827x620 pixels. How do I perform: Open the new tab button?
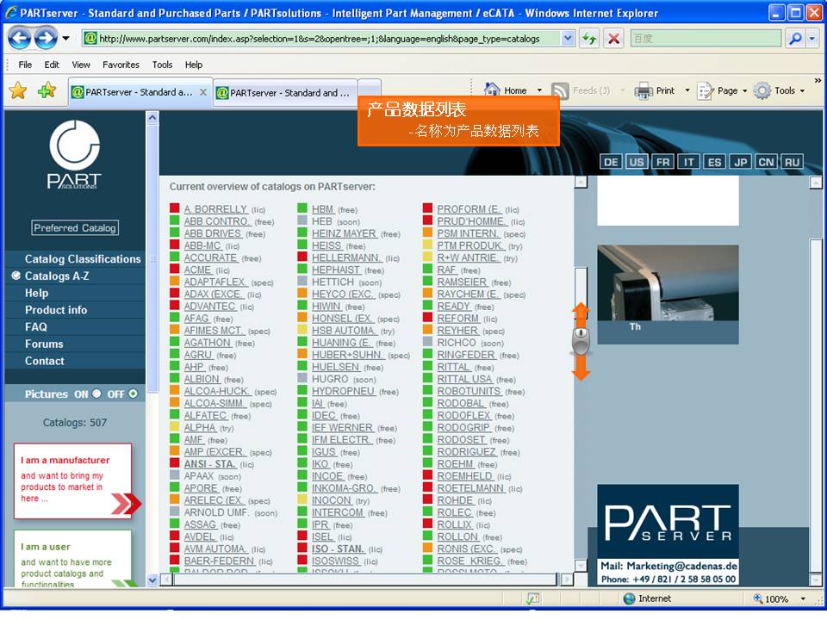(x=370, y=92)
